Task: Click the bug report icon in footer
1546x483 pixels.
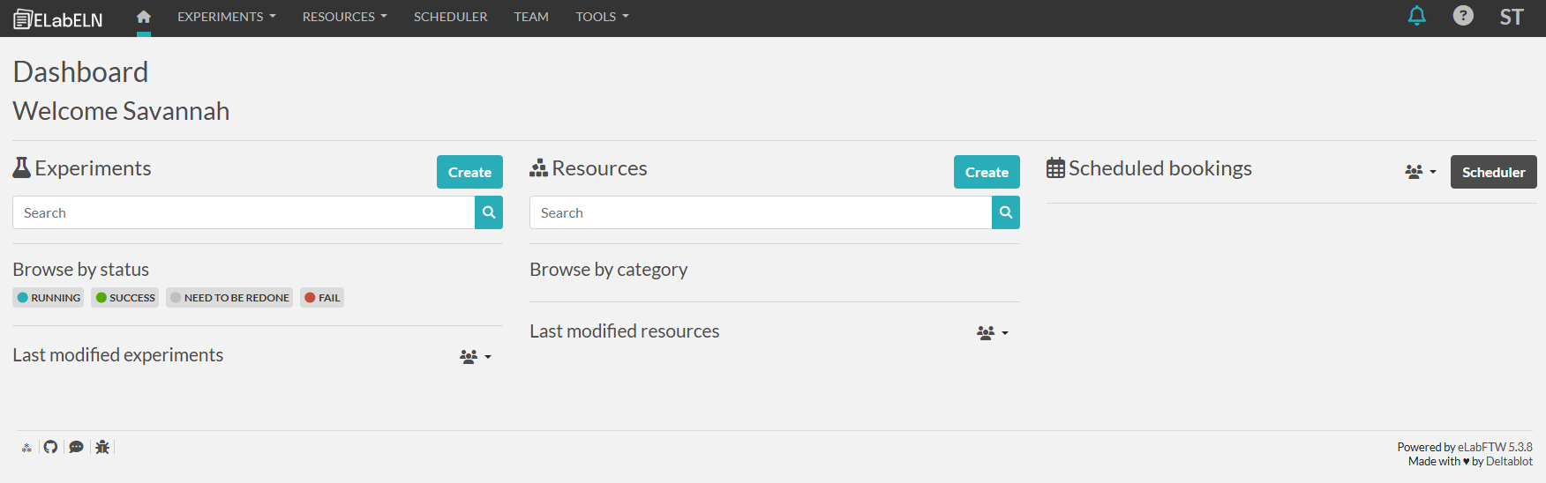Action: pos(102,447)
